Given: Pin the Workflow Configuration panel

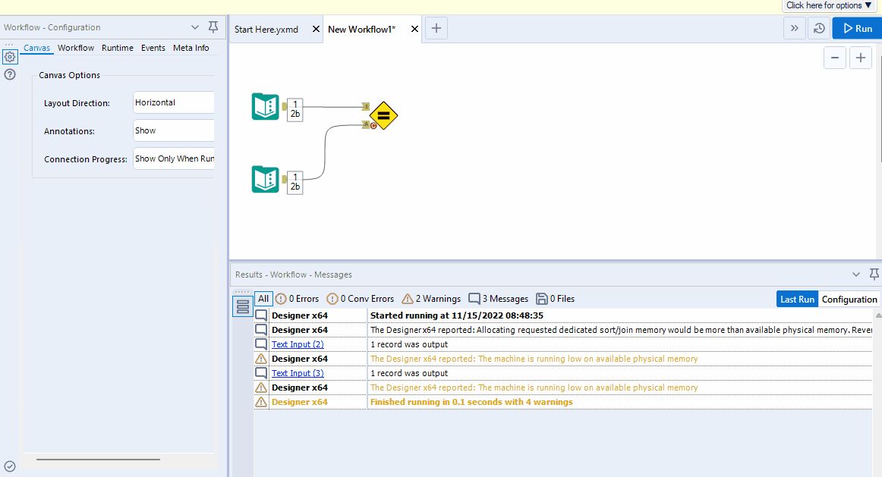Looking at the screenshot, I should click(x=213, y=27).
